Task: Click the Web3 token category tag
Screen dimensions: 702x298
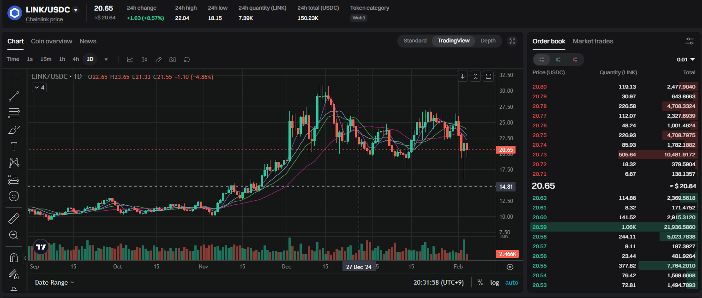Action: [358, 18]
